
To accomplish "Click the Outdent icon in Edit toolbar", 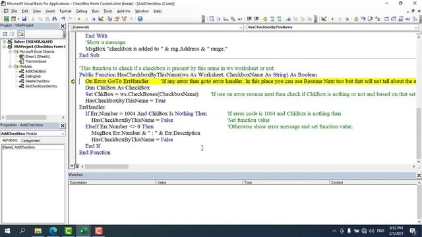I will point(256,19).
